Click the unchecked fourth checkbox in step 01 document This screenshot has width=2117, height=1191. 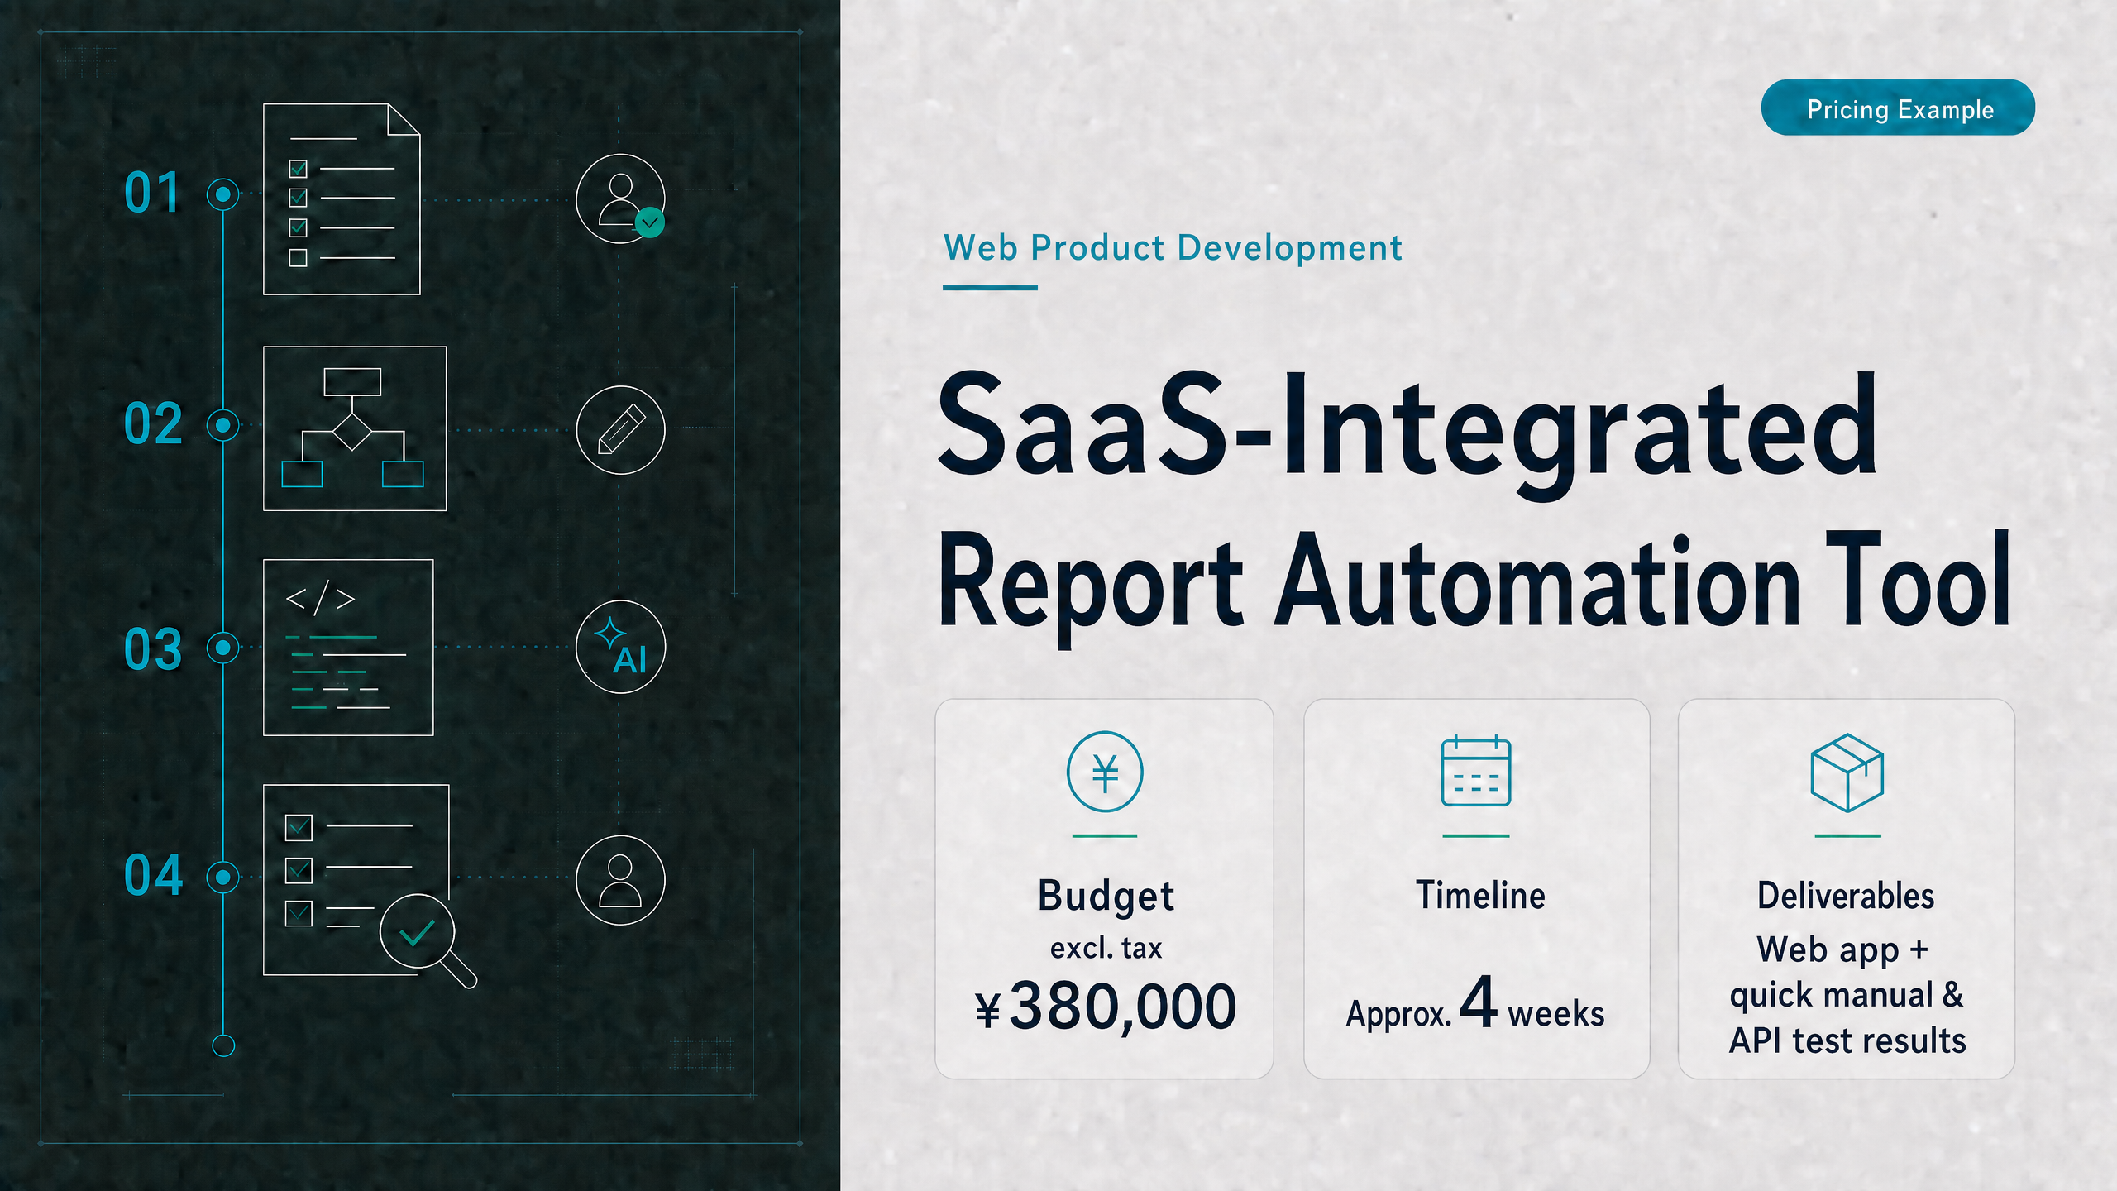click(299, 257)
